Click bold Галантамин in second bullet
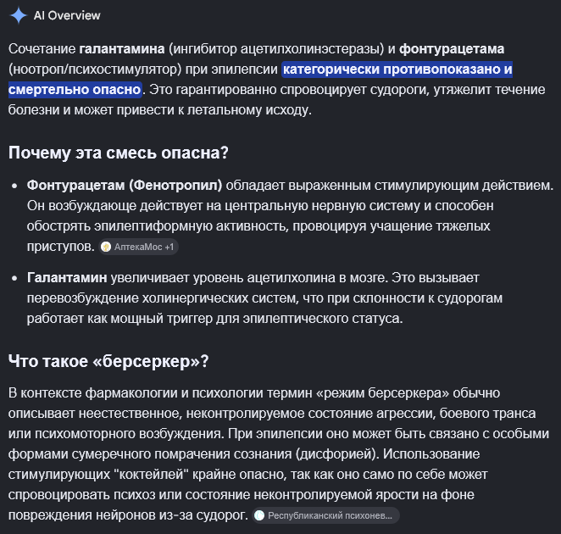Screen dimensions: 561x534 click(67, 278)
